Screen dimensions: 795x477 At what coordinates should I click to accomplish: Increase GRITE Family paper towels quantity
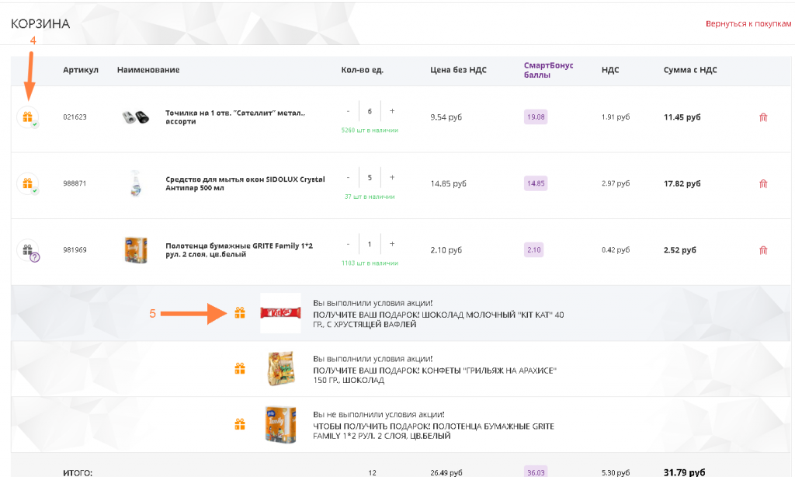pos(392,244)
